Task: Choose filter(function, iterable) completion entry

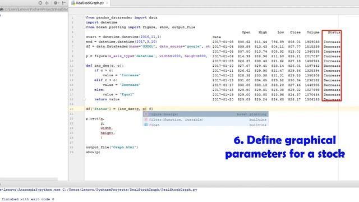Action: coord(206,120)
